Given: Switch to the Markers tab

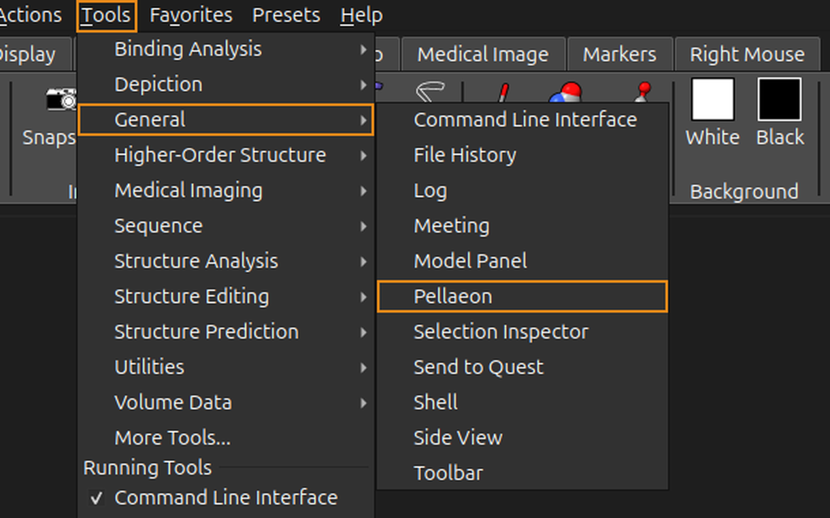Looking at the screenshot, I should click(620, 54).
